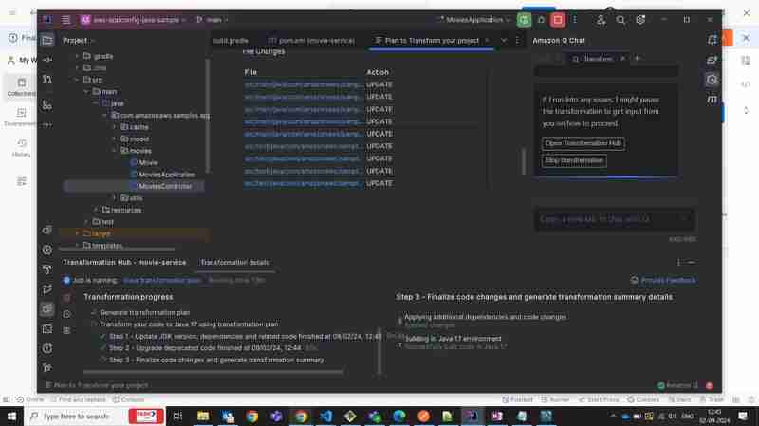Image resolution: width=759 pixels, height=426 pixels.
Task: Click the Amazon Q chat message input
Action: coord(614,220)
